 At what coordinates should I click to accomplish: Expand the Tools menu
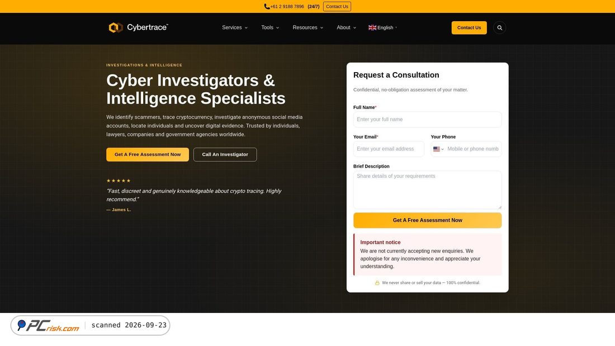pyautogui.click(x=270, y=27)
